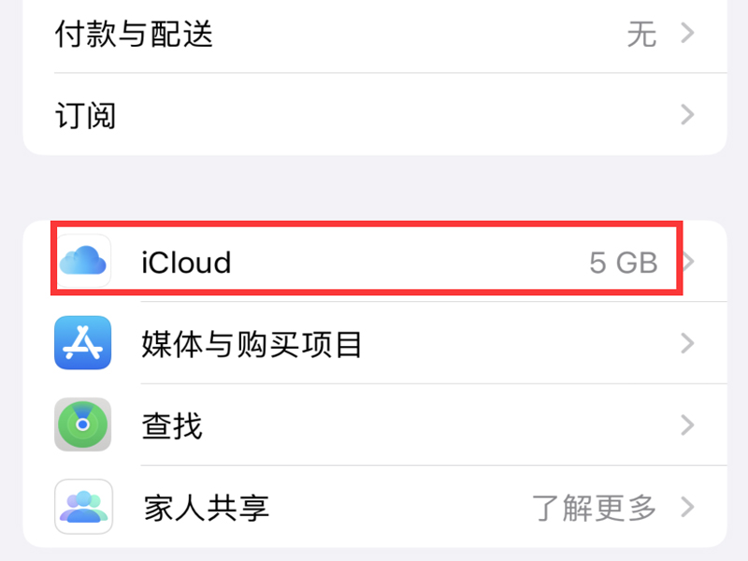Click the red highlighted iCloud box
This screenshot has width=748, height=561.
[367, 260]
